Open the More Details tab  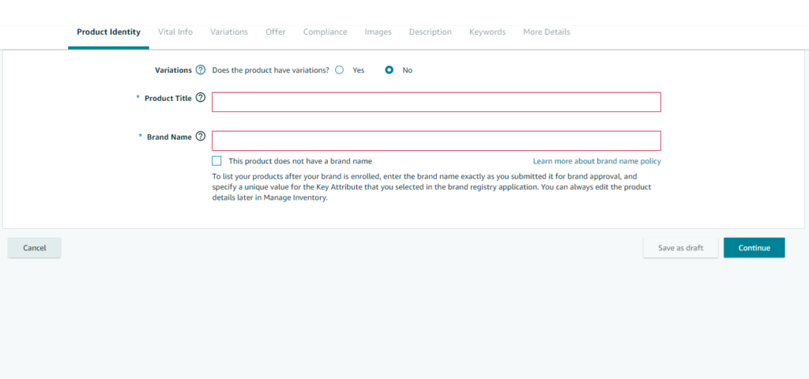[x=546, y=32]
